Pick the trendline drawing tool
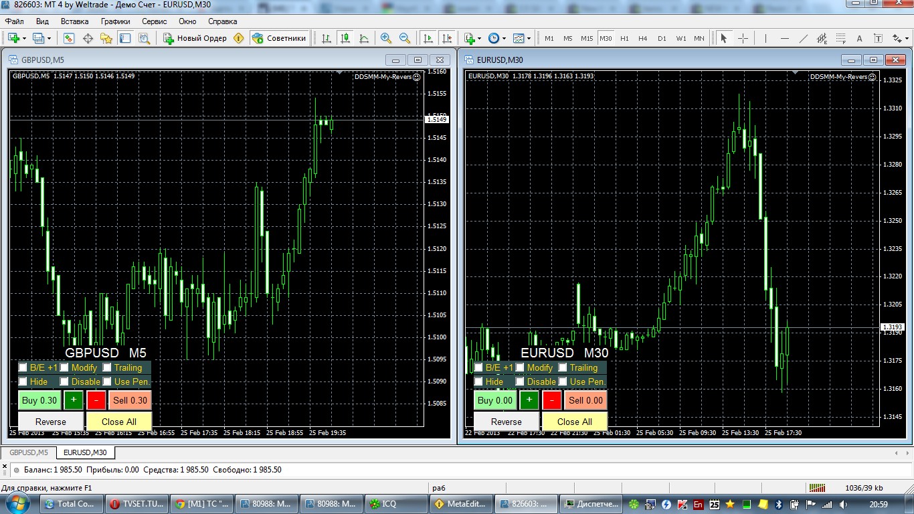 coord(804,38)
